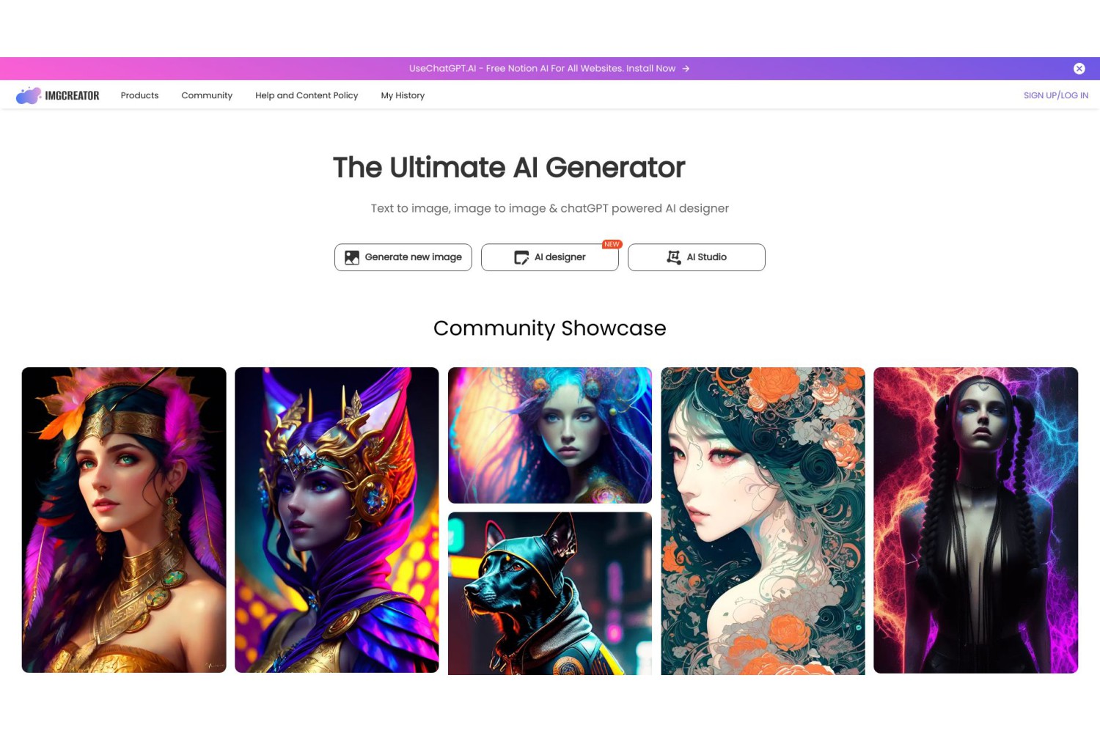
Task: Click the UseChatGPT.AI install now banner text
Action: (542, 68)
